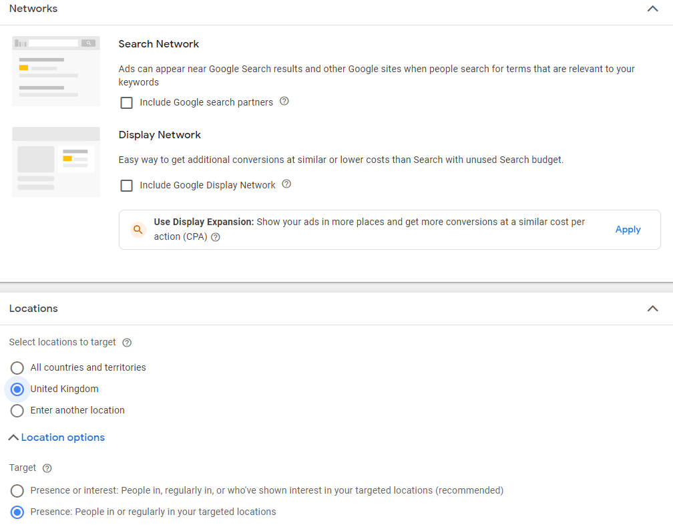The width and height of the screenshot is (673, 527).
Task: Click the Display Network illustration thumbnail
Action: click(56, 162)
